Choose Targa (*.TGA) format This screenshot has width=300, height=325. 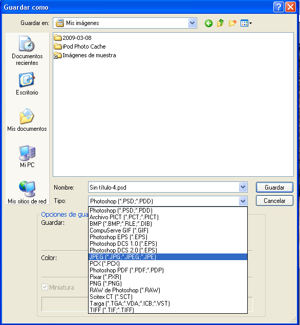[168, 303]
